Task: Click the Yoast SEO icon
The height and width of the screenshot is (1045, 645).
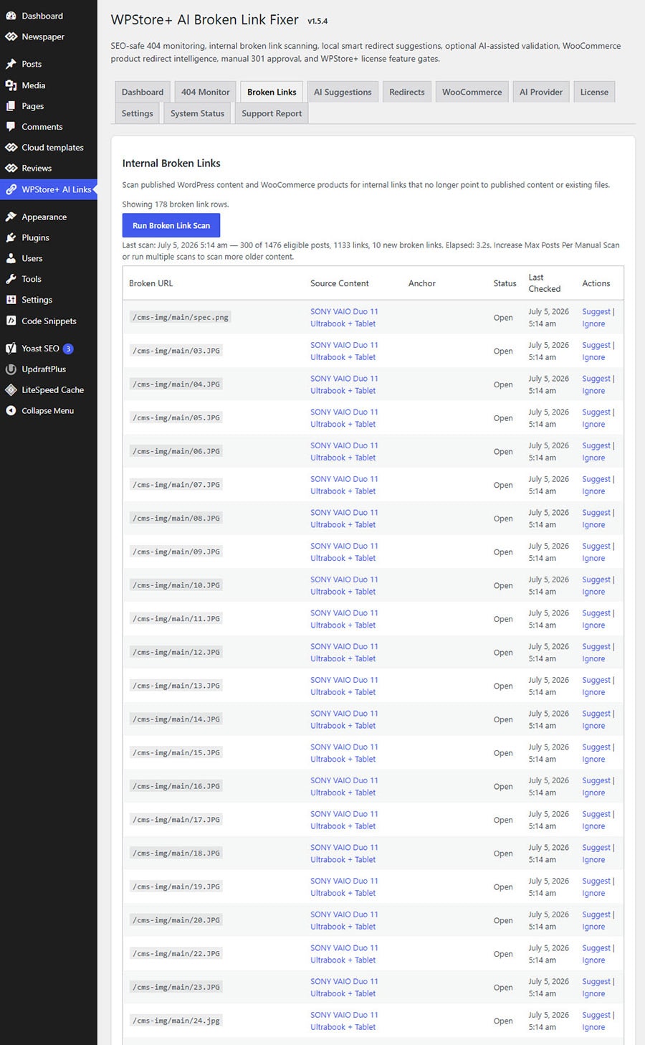Action: (11, 349)
